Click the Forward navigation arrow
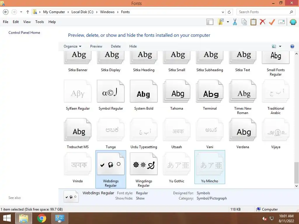 14,12
